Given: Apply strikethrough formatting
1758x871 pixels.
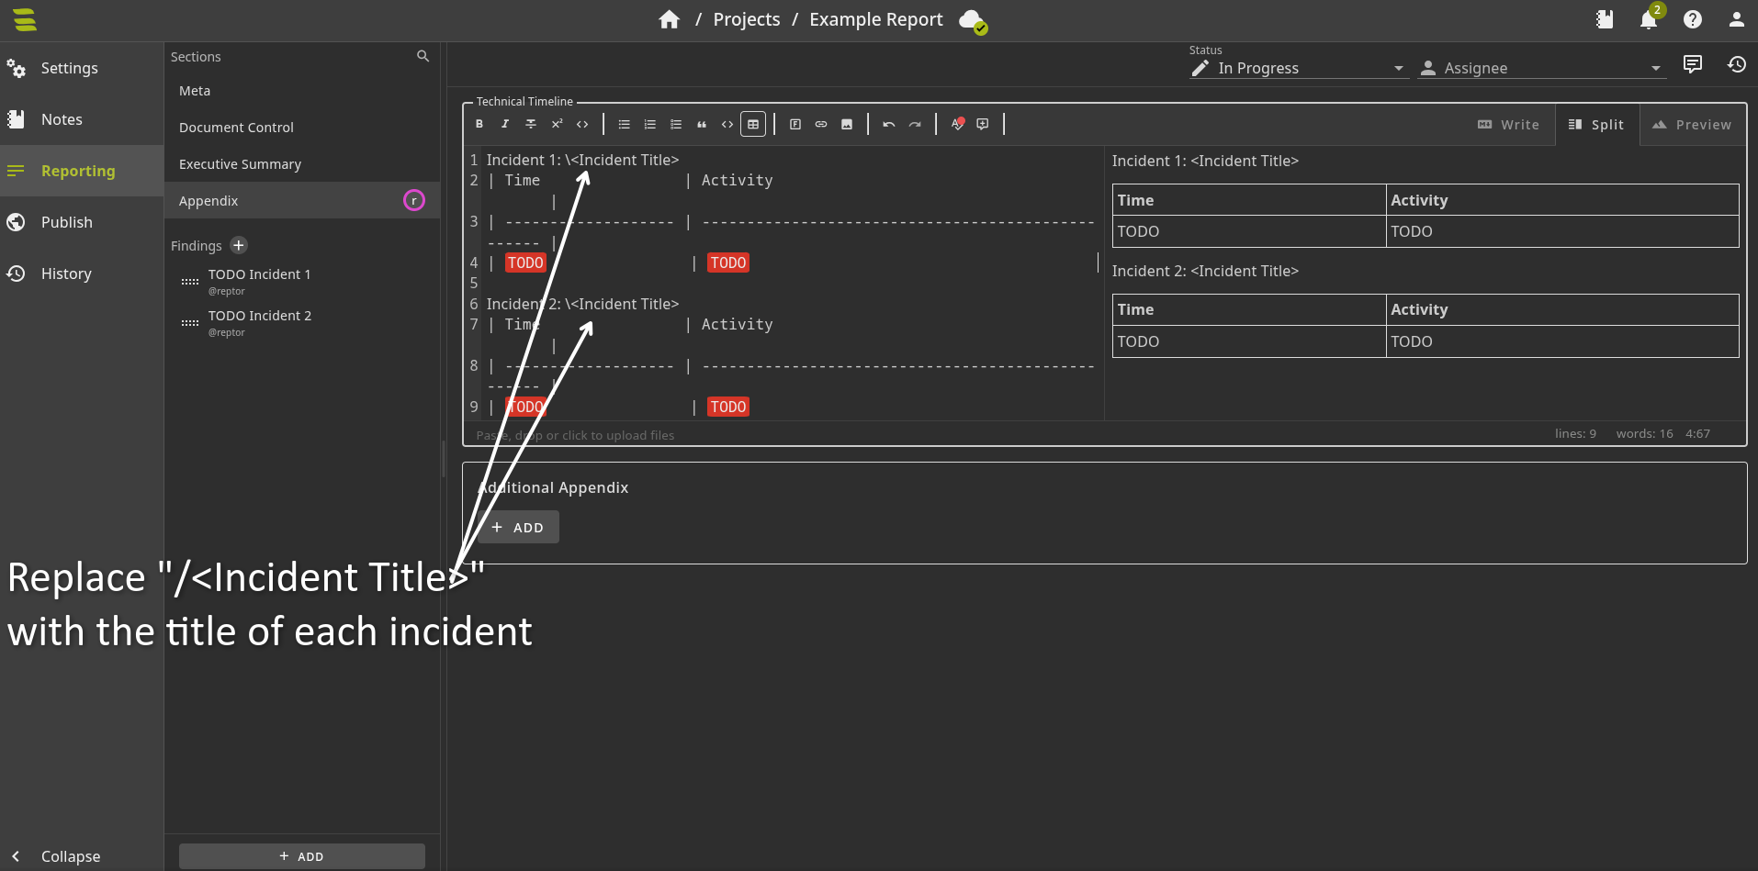Looking at the screenshot, I should click(x=530, y=124).
